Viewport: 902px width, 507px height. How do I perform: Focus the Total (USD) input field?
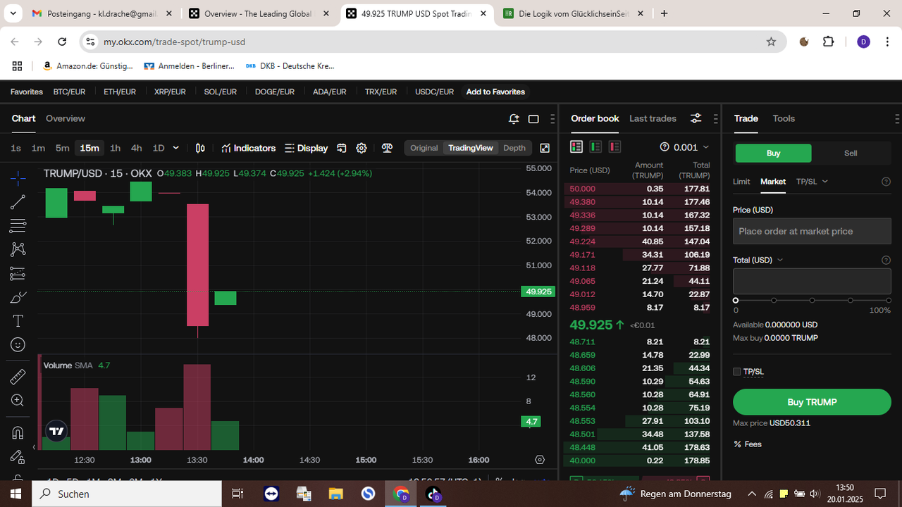tap(812, 281)
